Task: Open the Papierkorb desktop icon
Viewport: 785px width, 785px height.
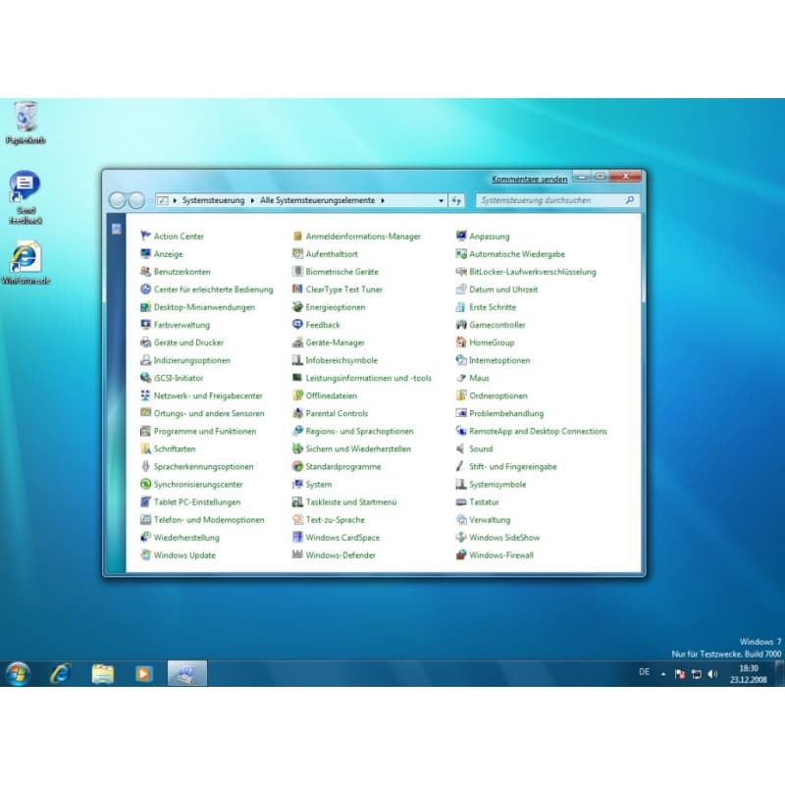Action: 26,123
